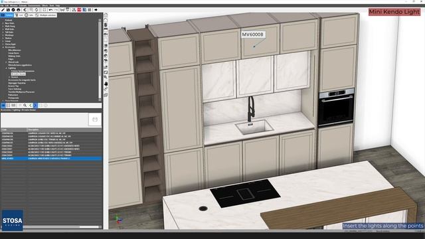Screen dimensions: 425x239
Task: Open the File menu
Action: tap(2, 5)
